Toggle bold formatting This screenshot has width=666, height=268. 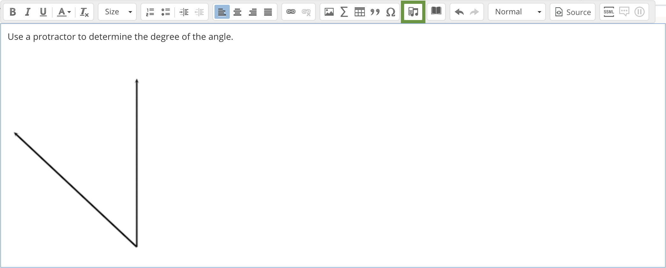pos(13,12)
